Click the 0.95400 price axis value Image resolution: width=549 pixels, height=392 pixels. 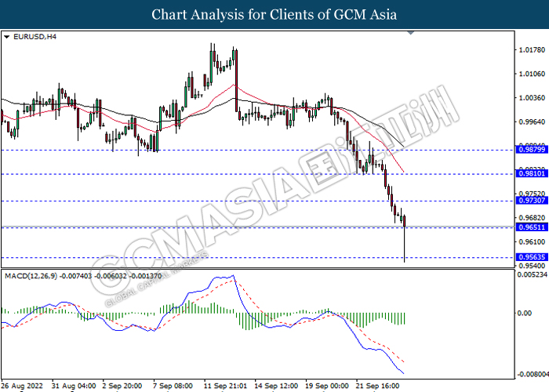(x=532, y=266)
